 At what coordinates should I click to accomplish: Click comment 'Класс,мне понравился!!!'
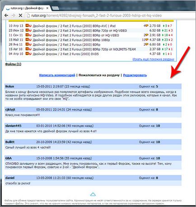(x=23, y=115)
